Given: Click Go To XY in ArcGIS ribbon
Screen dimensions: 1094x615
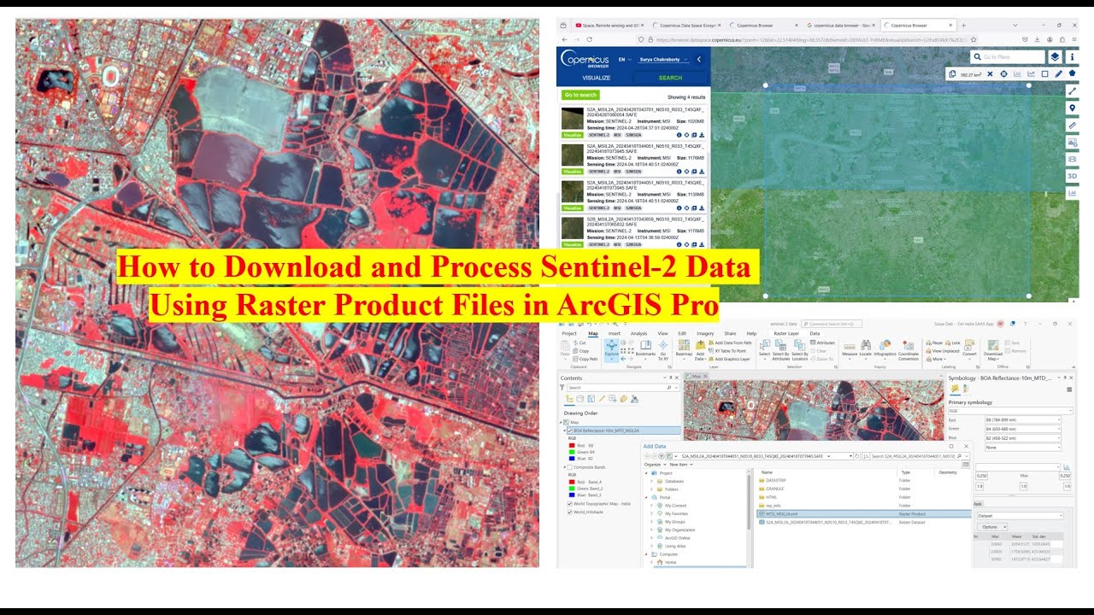Looking at the screenshot, I should 663,350.
